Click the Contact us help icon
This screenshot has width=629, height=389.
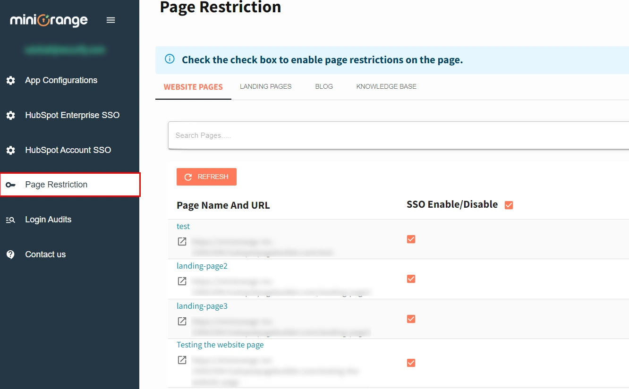[10, 254]
